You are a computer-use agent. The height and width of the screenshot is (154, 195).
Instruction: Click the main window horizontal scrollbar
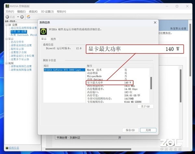coord(88,149)
